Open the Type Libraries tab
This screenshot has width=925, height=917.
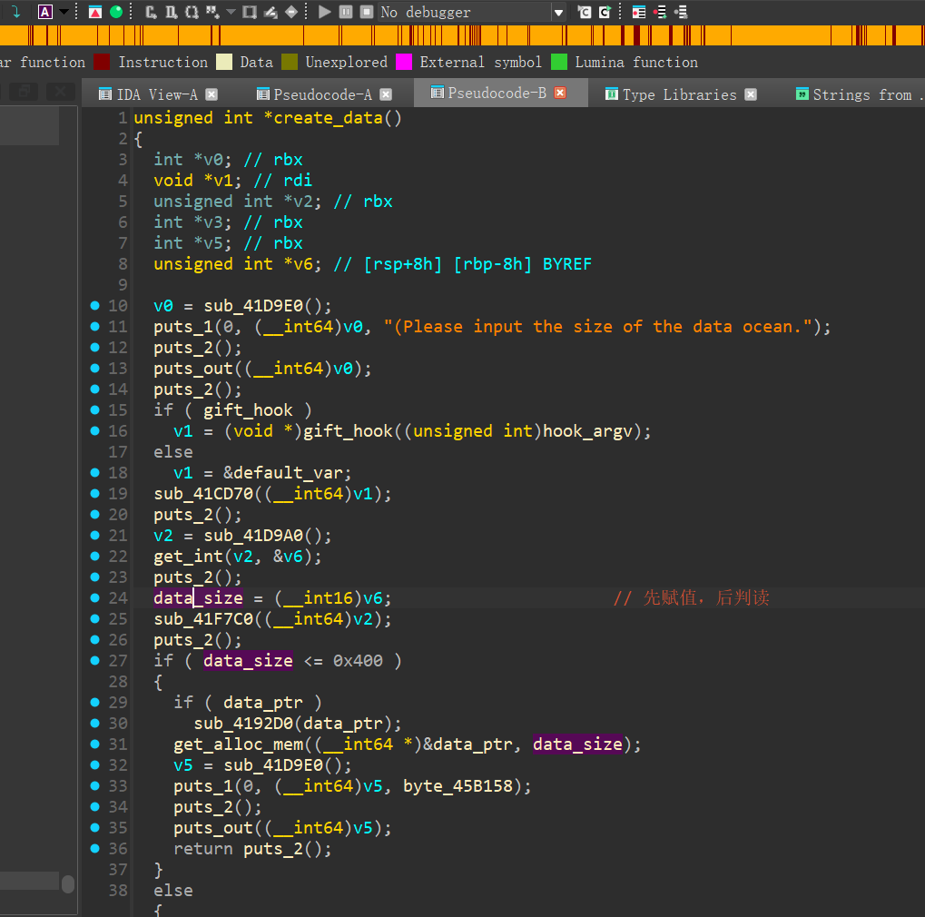[x=680, y=94]
